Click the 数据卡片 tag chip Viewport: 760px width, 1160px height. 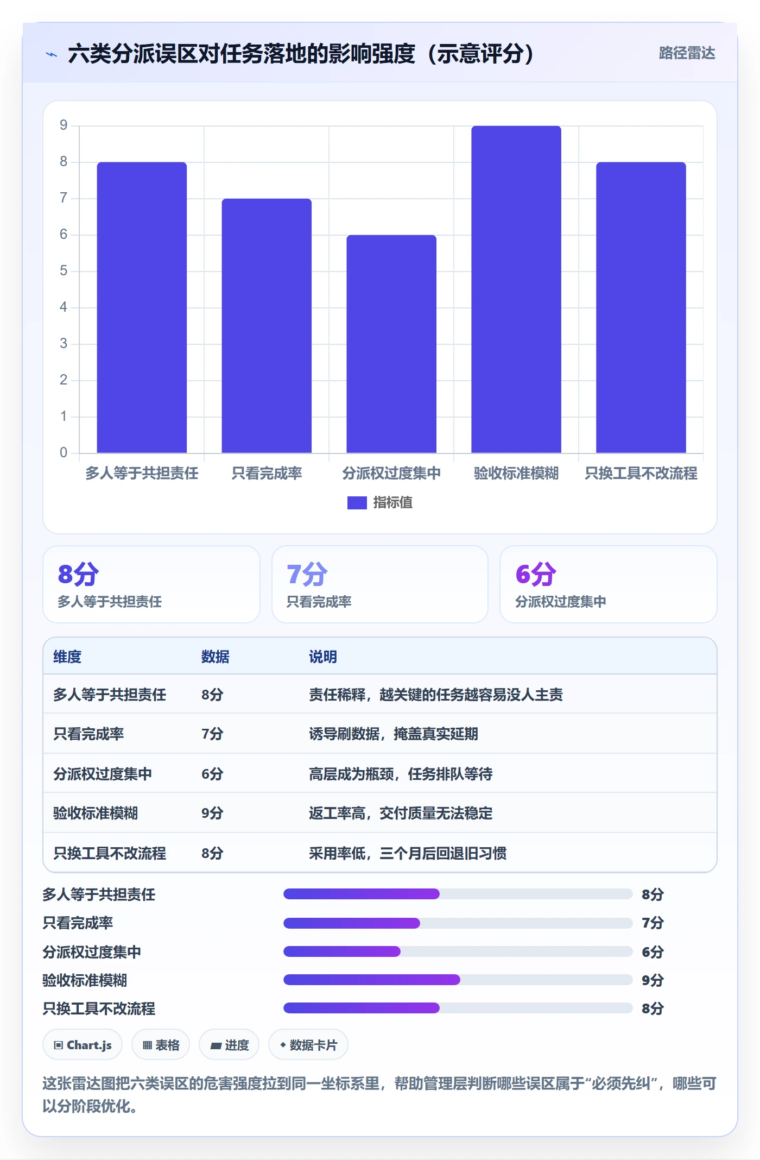308,1045
